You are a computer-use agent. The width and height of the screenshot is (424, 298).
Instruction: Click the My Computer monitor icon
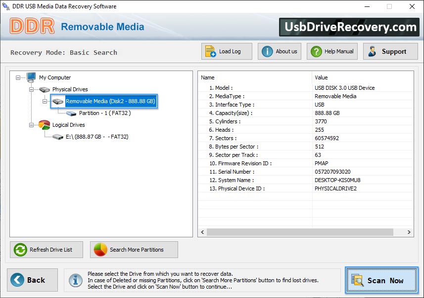[31, 77]
